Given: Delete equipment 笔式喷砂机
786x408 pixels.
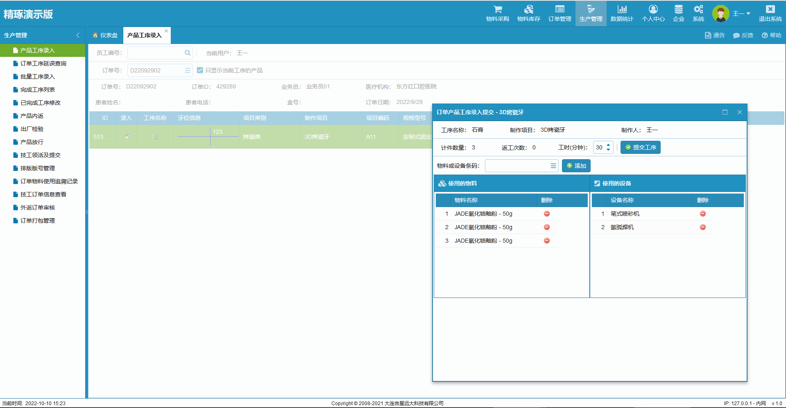Looking at the screenshot, I should coord(702,214).
